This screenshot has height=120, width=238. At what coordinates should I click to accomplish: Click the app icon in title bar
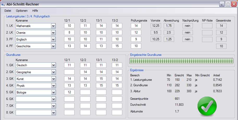(3, 4)
